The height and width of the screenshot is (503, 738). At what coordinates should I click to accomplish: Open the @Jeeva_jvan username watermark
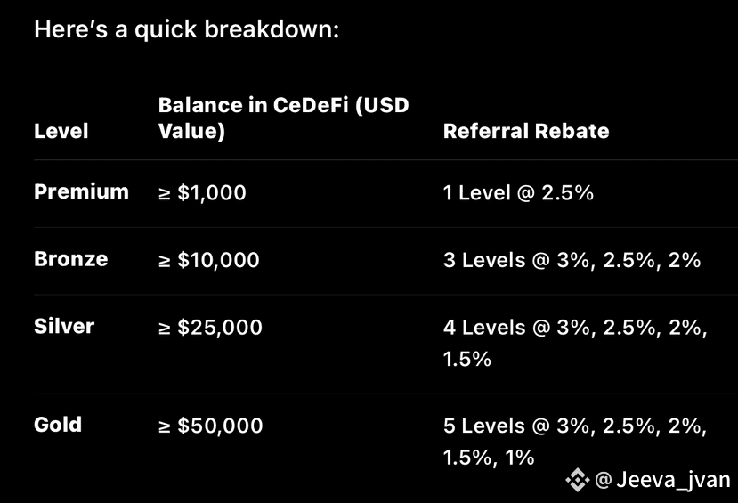tap(662, 480)
